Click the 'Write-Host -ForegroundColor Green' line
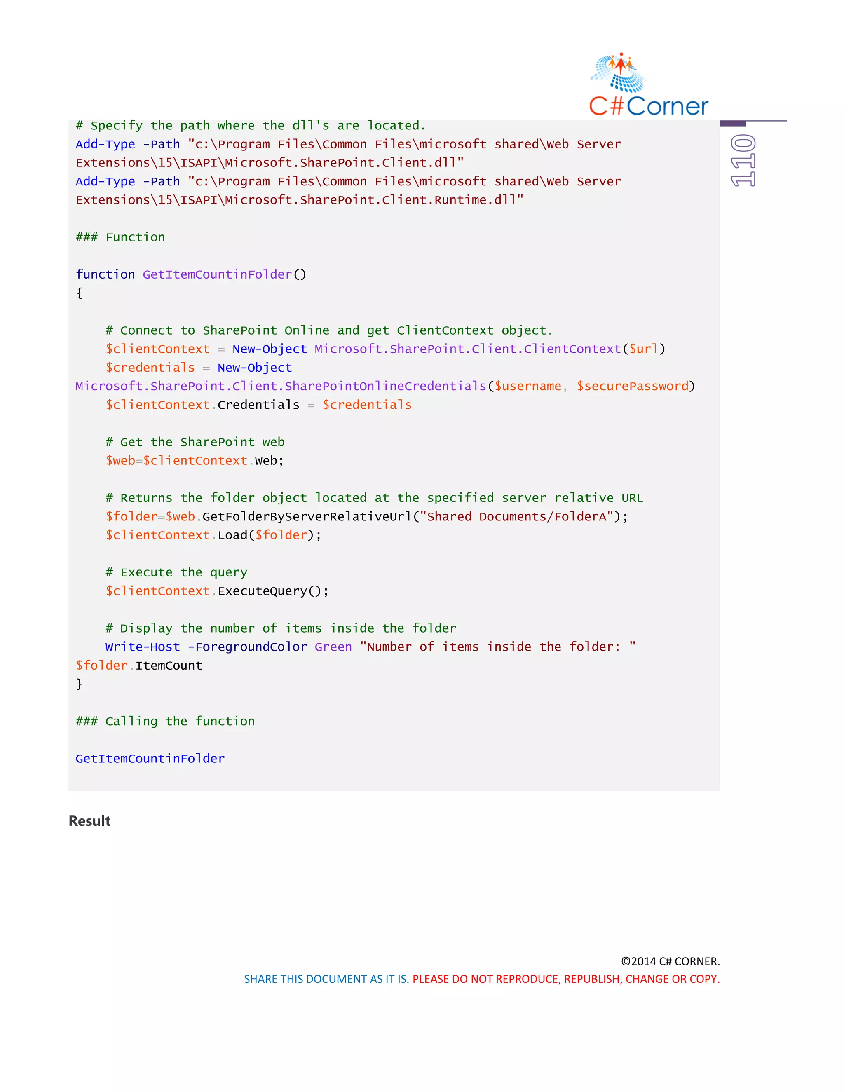The width and height of the screenshot is (844, 1092). 370,647
